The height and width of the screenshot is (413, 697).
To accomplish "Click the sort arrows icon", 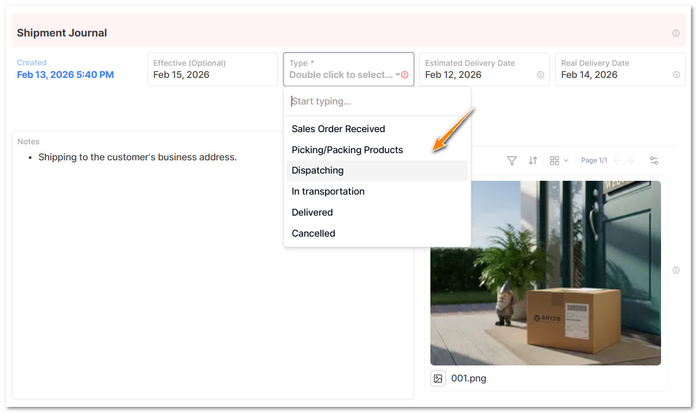I will 533,160.
